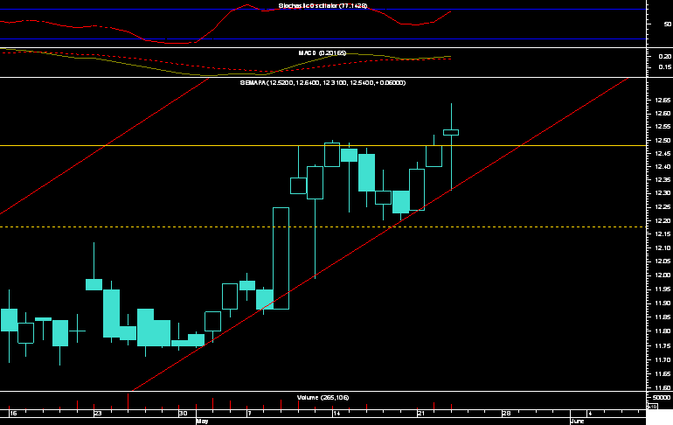Click the 0.15 MACD scale value
The height and width of the screenshot is (425, 673).
pyautogui.click(x=665, y=67)
